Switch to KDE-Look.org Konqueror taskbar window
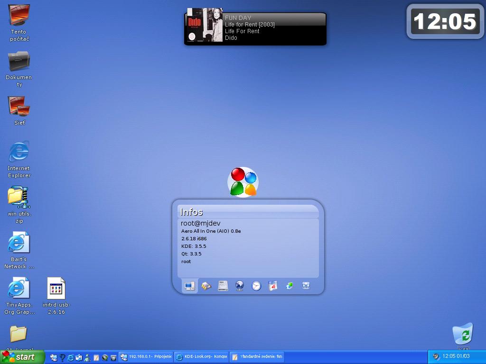The image size is (486, 364). tap(201, 357)
